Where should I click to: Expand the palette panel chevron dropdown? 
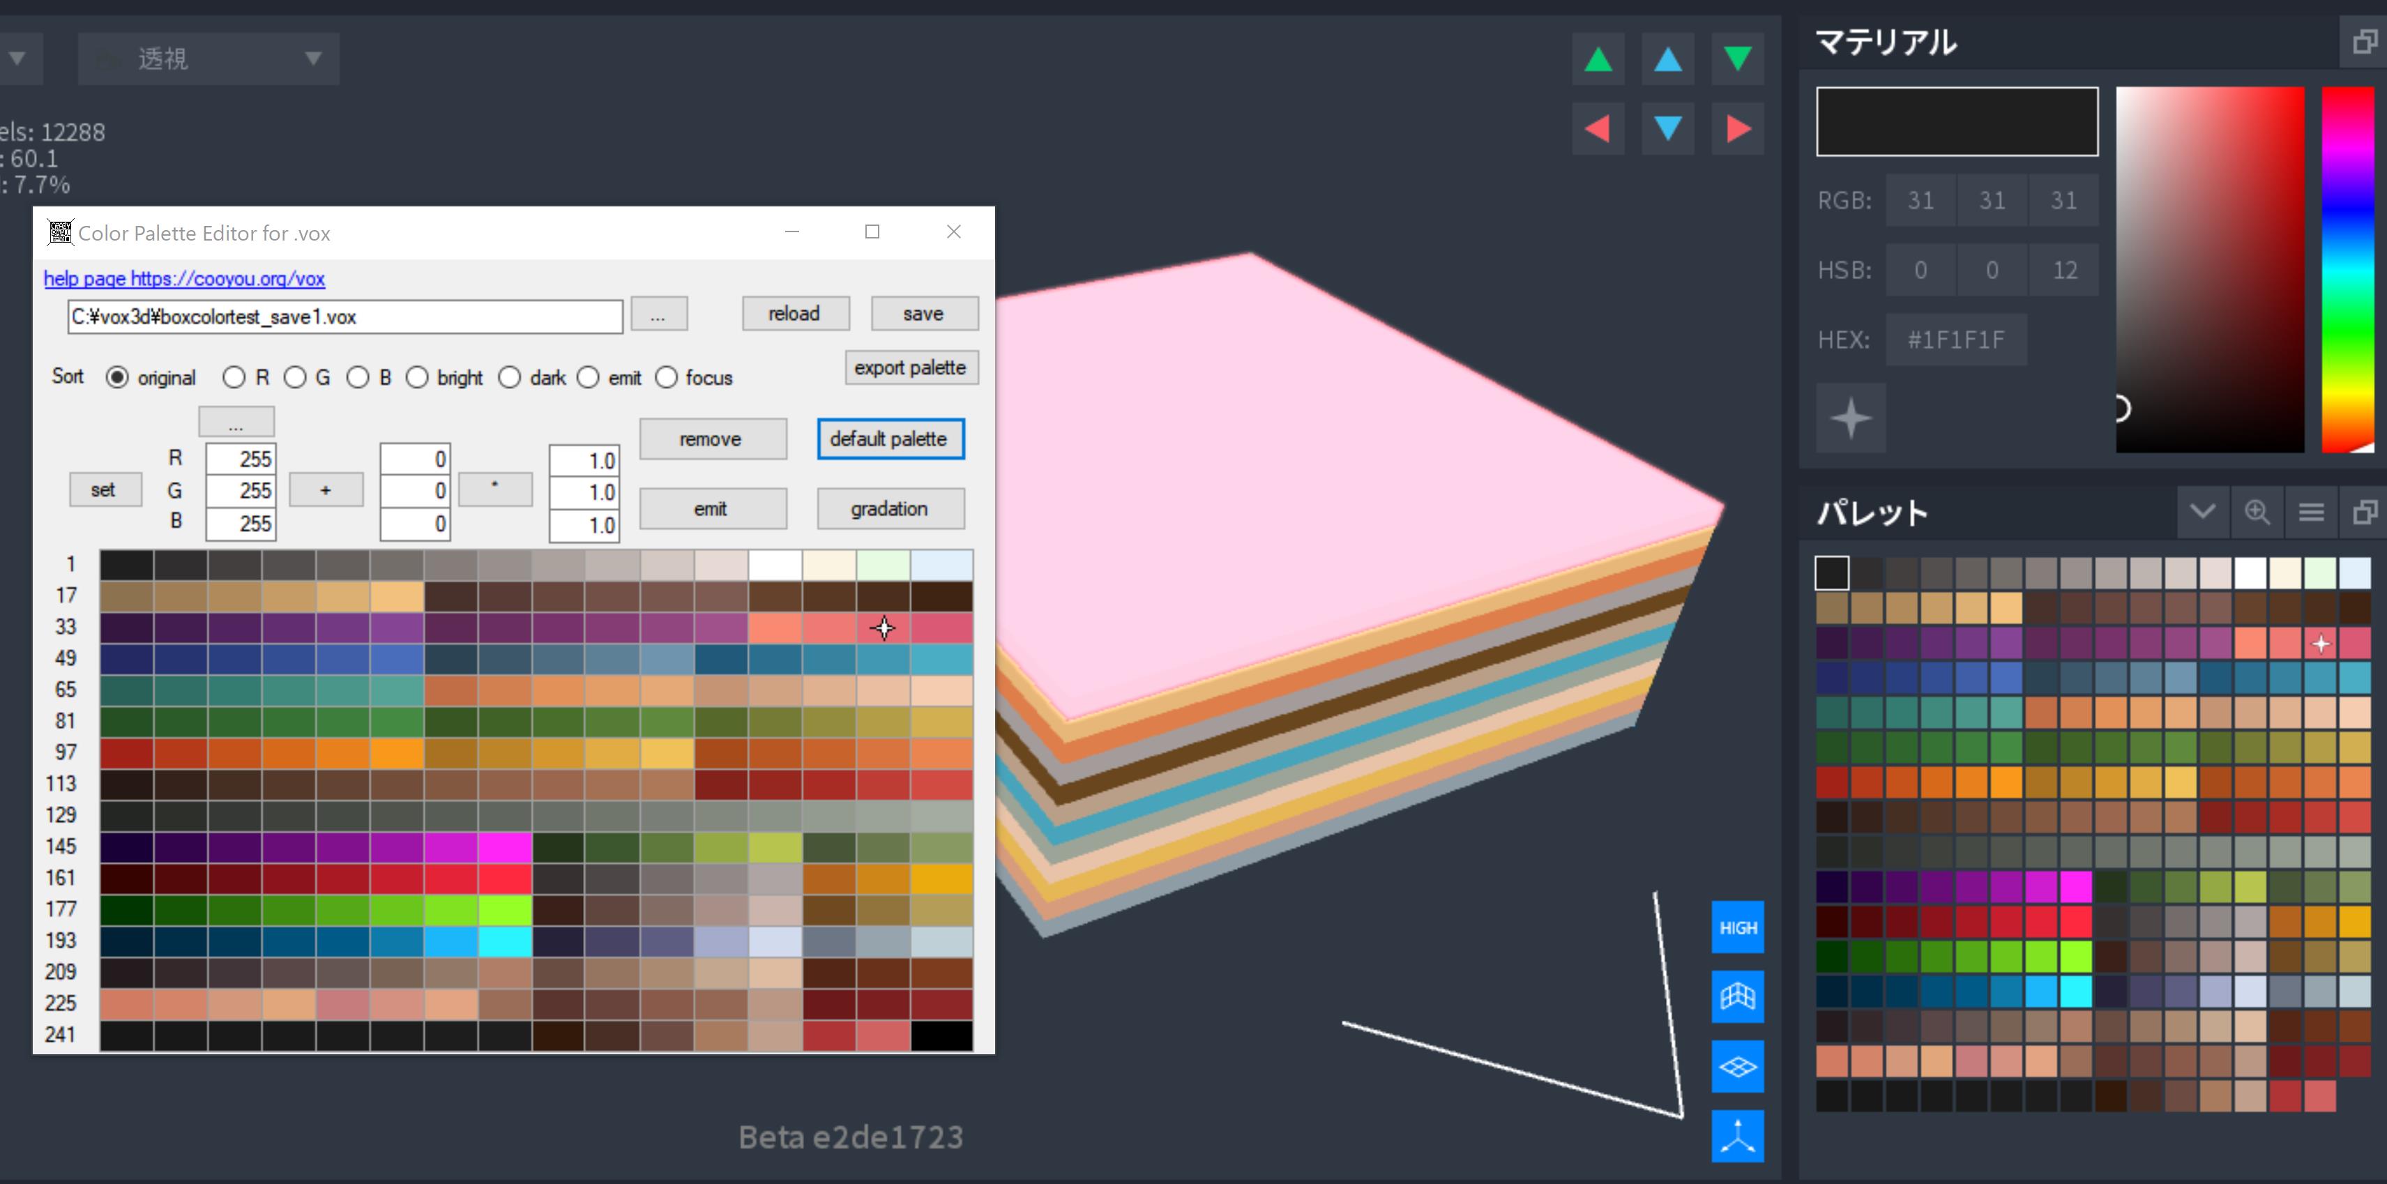pyautogui.click(x=2203, y=511)
